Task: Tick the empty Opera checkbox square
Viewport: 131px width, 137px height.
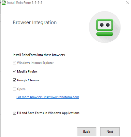Action: 14,89
